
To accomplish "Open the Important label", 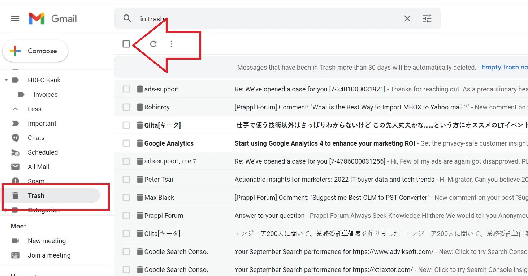I will [x=42, y=124].
